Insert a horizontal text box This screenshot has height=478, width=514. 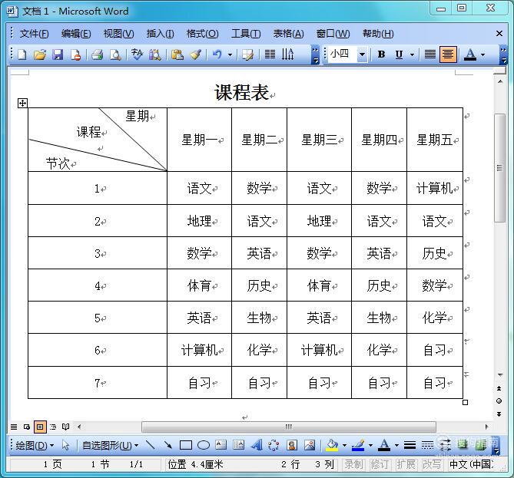(x=221, y=444)
